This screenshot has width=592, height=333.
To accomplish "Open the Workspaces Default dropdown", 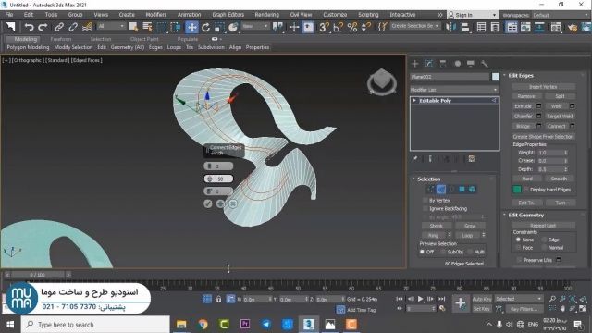I will click(561, 15).
